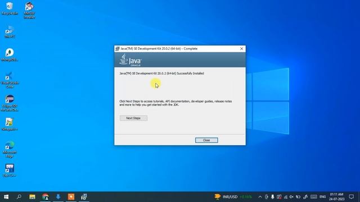Open the notification center icon
The height and width of the screenshot is (202, 360).
click(351, 197)
